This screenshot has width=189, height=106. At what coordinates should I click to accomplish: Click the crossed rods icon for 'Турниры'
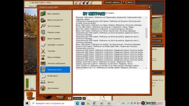tap(43, 51)
